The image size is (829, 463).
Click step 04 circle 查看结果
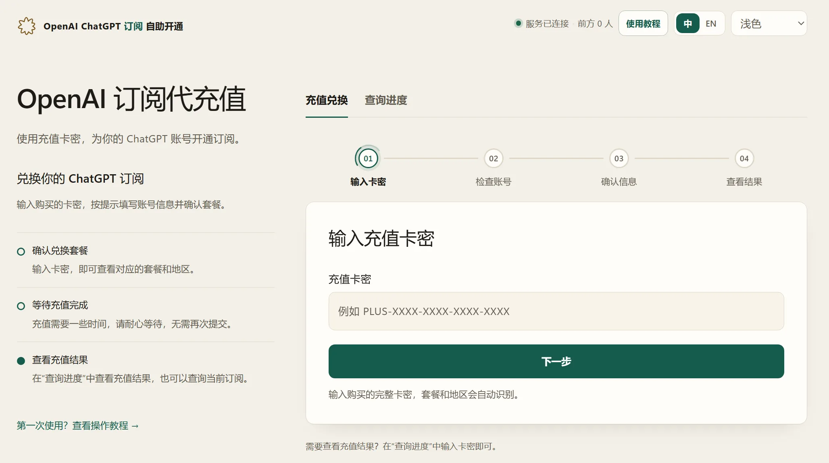(744, 159)
